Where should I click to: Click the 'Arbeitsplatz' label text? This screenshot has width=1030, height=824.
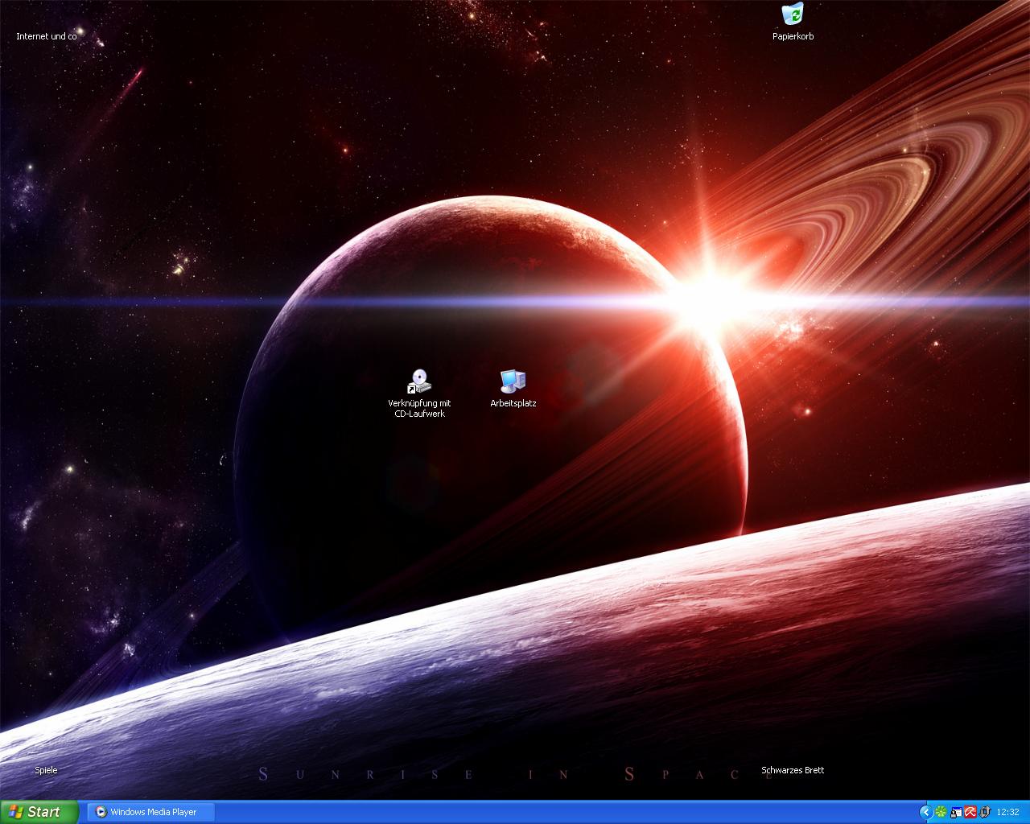[513, 403]
